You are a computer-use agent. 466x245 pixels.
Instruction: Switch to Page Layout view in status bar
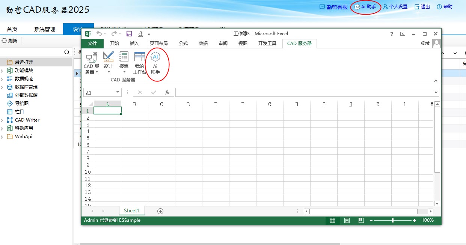point(347,221)
